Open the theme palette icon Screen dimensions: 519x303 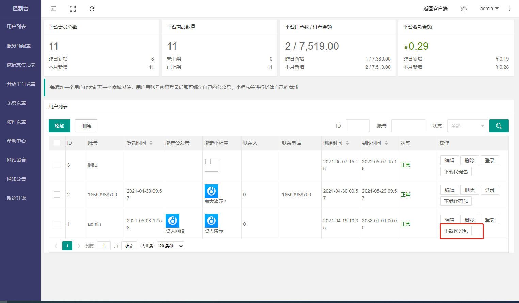point(464,9)
